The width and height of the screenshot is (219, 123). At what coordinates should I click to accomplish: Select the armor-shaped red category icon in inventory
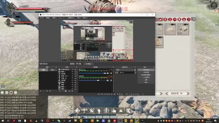pyautogui.click(x=179, y=19)
